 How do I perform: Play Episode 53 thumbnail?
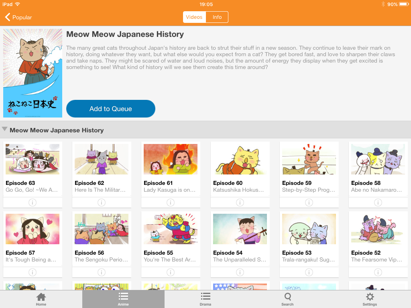point(309,229)
